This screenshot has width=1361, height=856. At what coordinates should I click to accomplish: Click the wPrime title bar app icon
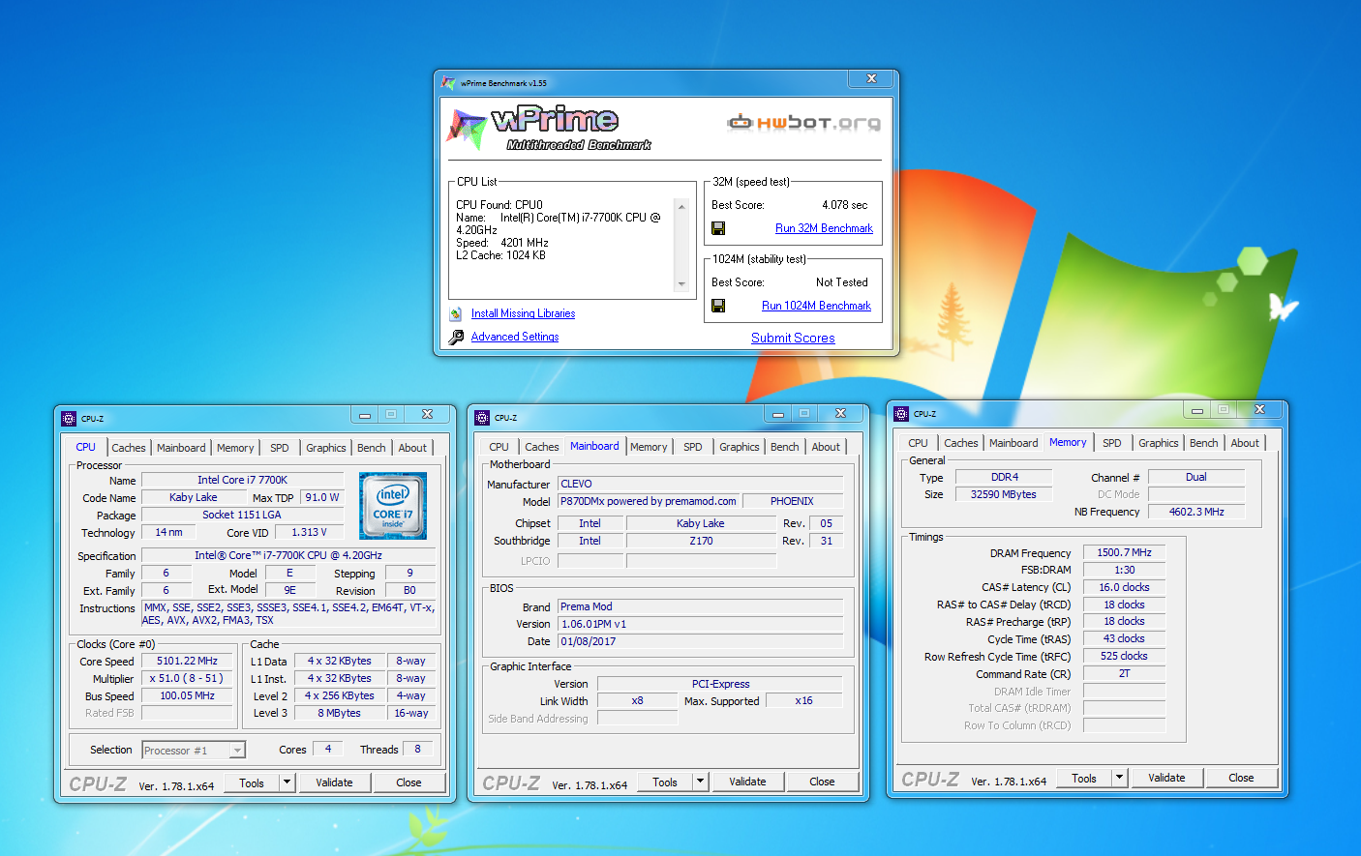pos(448,83)
